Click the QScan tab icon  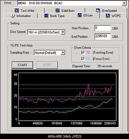80,15
